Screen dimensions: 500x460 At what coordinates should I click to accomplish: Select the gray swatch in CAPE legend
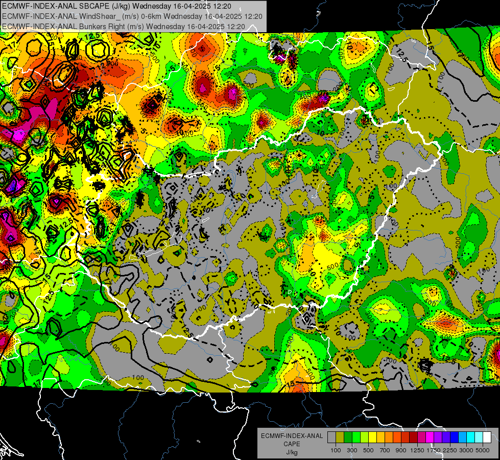[331, 438]
